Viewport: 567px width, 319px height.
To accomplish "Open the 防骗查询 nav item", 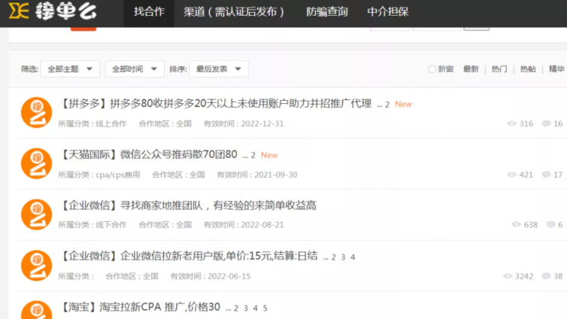I will click(x=327, y=12).
